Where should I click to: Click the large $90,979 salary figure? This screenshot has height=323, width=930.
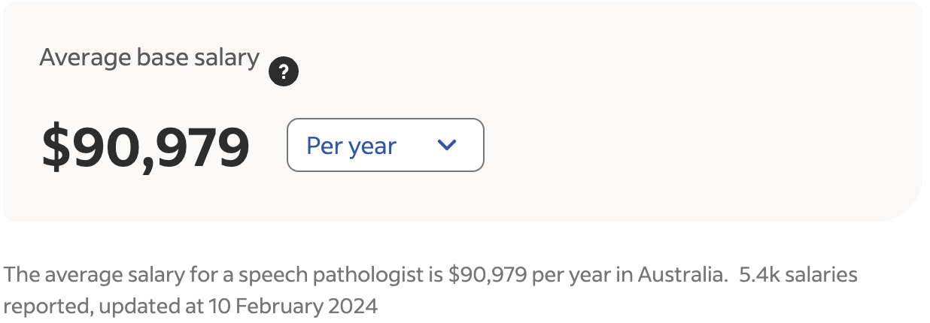click(145, 147)
